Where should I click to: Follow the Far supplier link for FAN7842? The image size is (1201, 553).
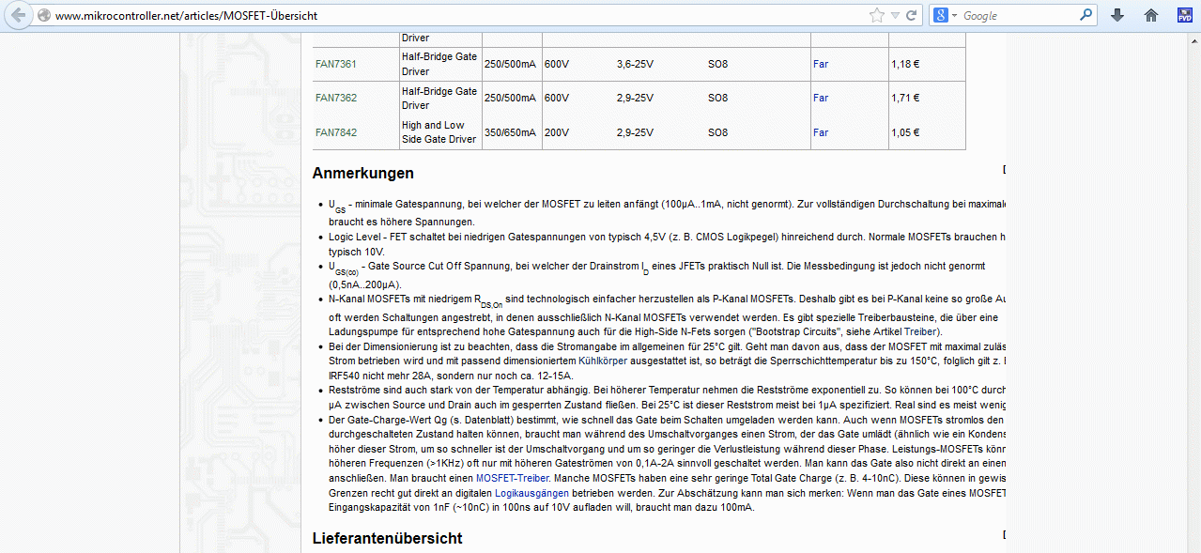[821, 132]
